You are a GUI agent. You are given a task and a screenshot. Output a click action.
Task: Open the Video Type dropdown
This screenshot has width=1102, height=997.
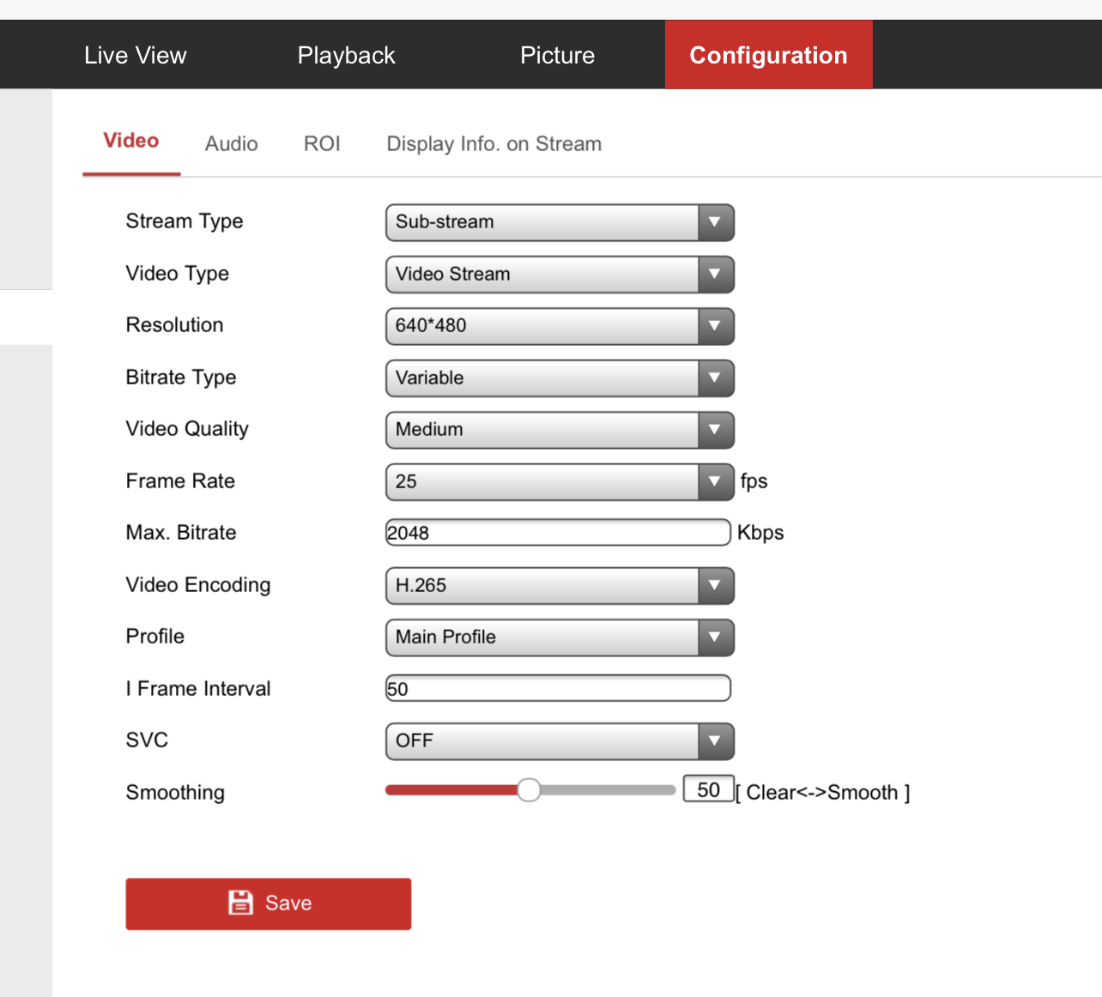560,275
